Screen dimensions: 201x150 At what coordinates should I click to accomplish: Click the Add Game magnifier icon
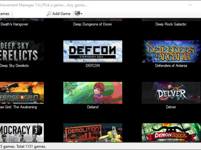click(49, 13)
